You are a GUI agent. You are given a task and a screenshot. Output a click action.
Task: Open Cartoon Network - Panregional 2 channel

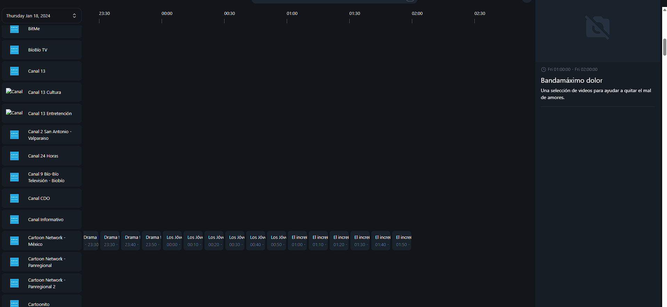pyautogui.click(x=47, y=283)
